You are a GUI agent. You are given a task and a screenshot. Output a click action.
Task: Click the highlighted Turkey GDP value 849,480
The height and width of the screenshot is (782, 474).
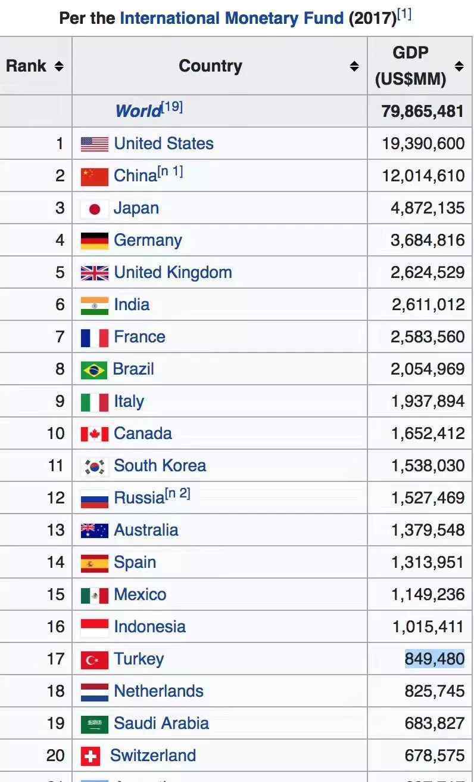[435, 659]
